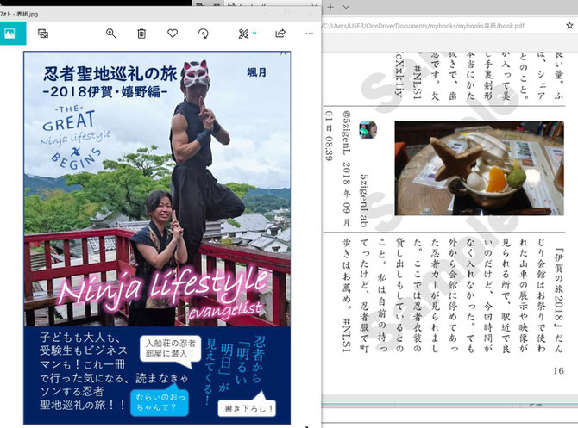Click the page number 16 in the PDF

[x=558, y=370]
